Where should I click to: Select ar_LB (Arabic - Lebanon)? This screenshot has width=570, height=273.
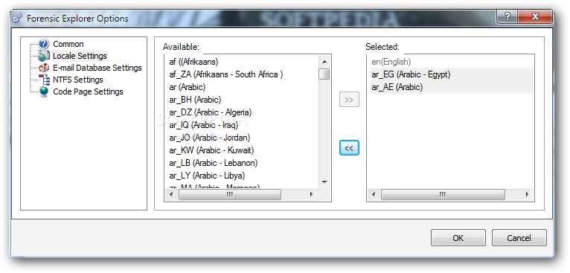pyautogui.click(x=214, y=163)
